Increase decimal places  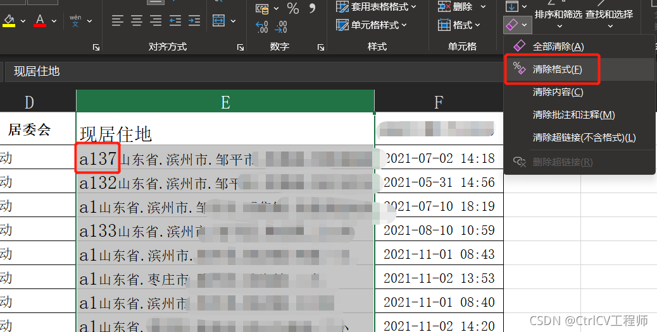pos(262,27)
